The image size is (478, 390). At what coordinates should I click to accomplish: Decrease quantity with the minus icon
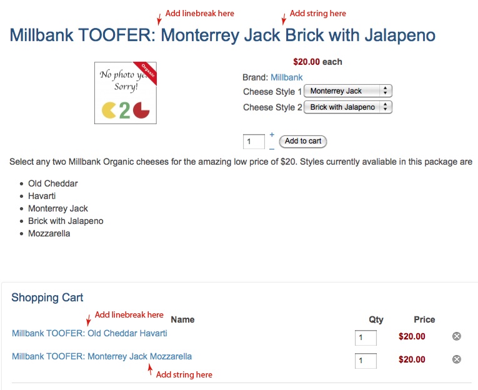click(272, 149)
